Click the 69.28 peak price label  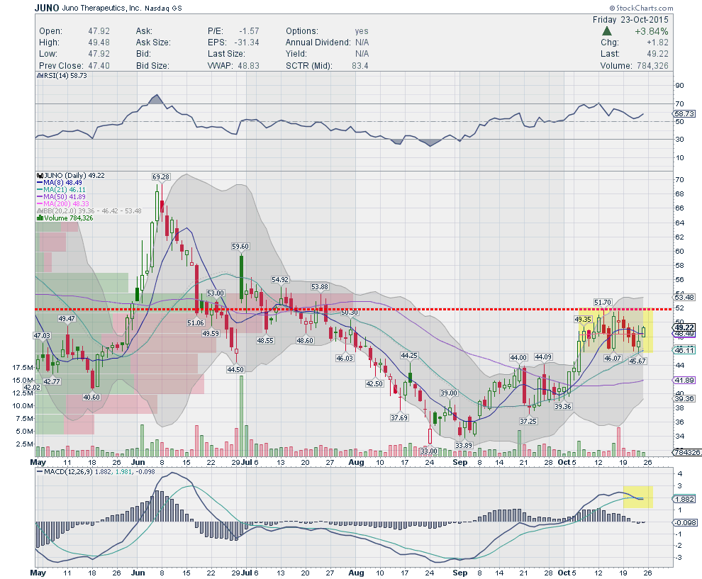[x=161, y=176]
